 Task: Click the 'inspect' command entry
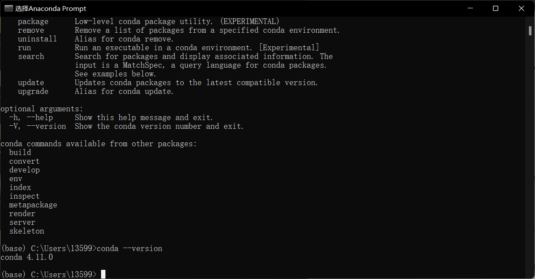point(24,196)
